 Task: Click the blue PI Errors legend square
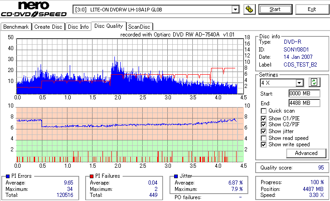pyautogui.click(x=8, y=176)
